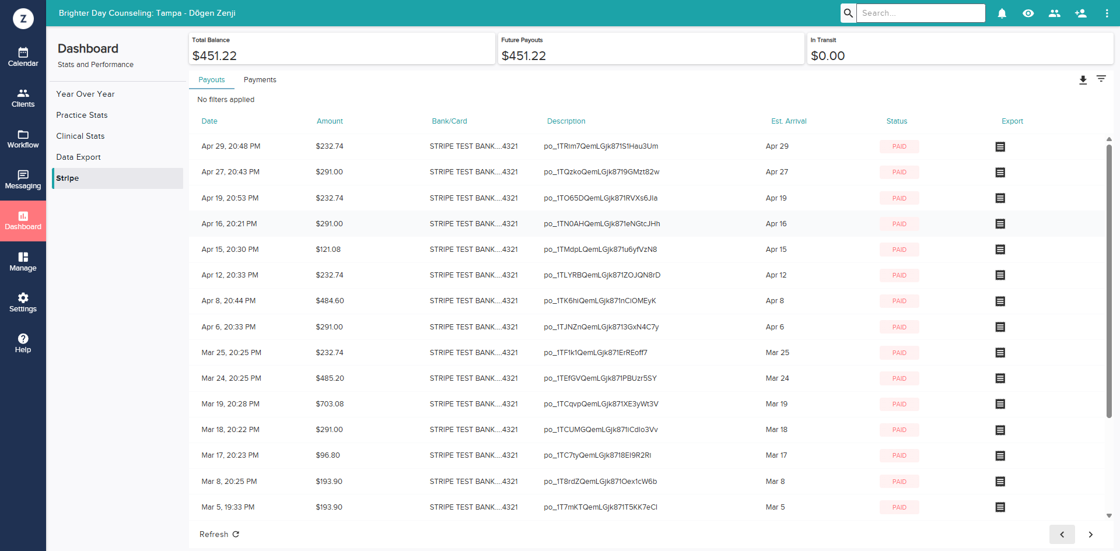The height and width of the screenshot is (551, 1120).
Task: Select Stripe in dashboard menu
Action: [117, 178]
